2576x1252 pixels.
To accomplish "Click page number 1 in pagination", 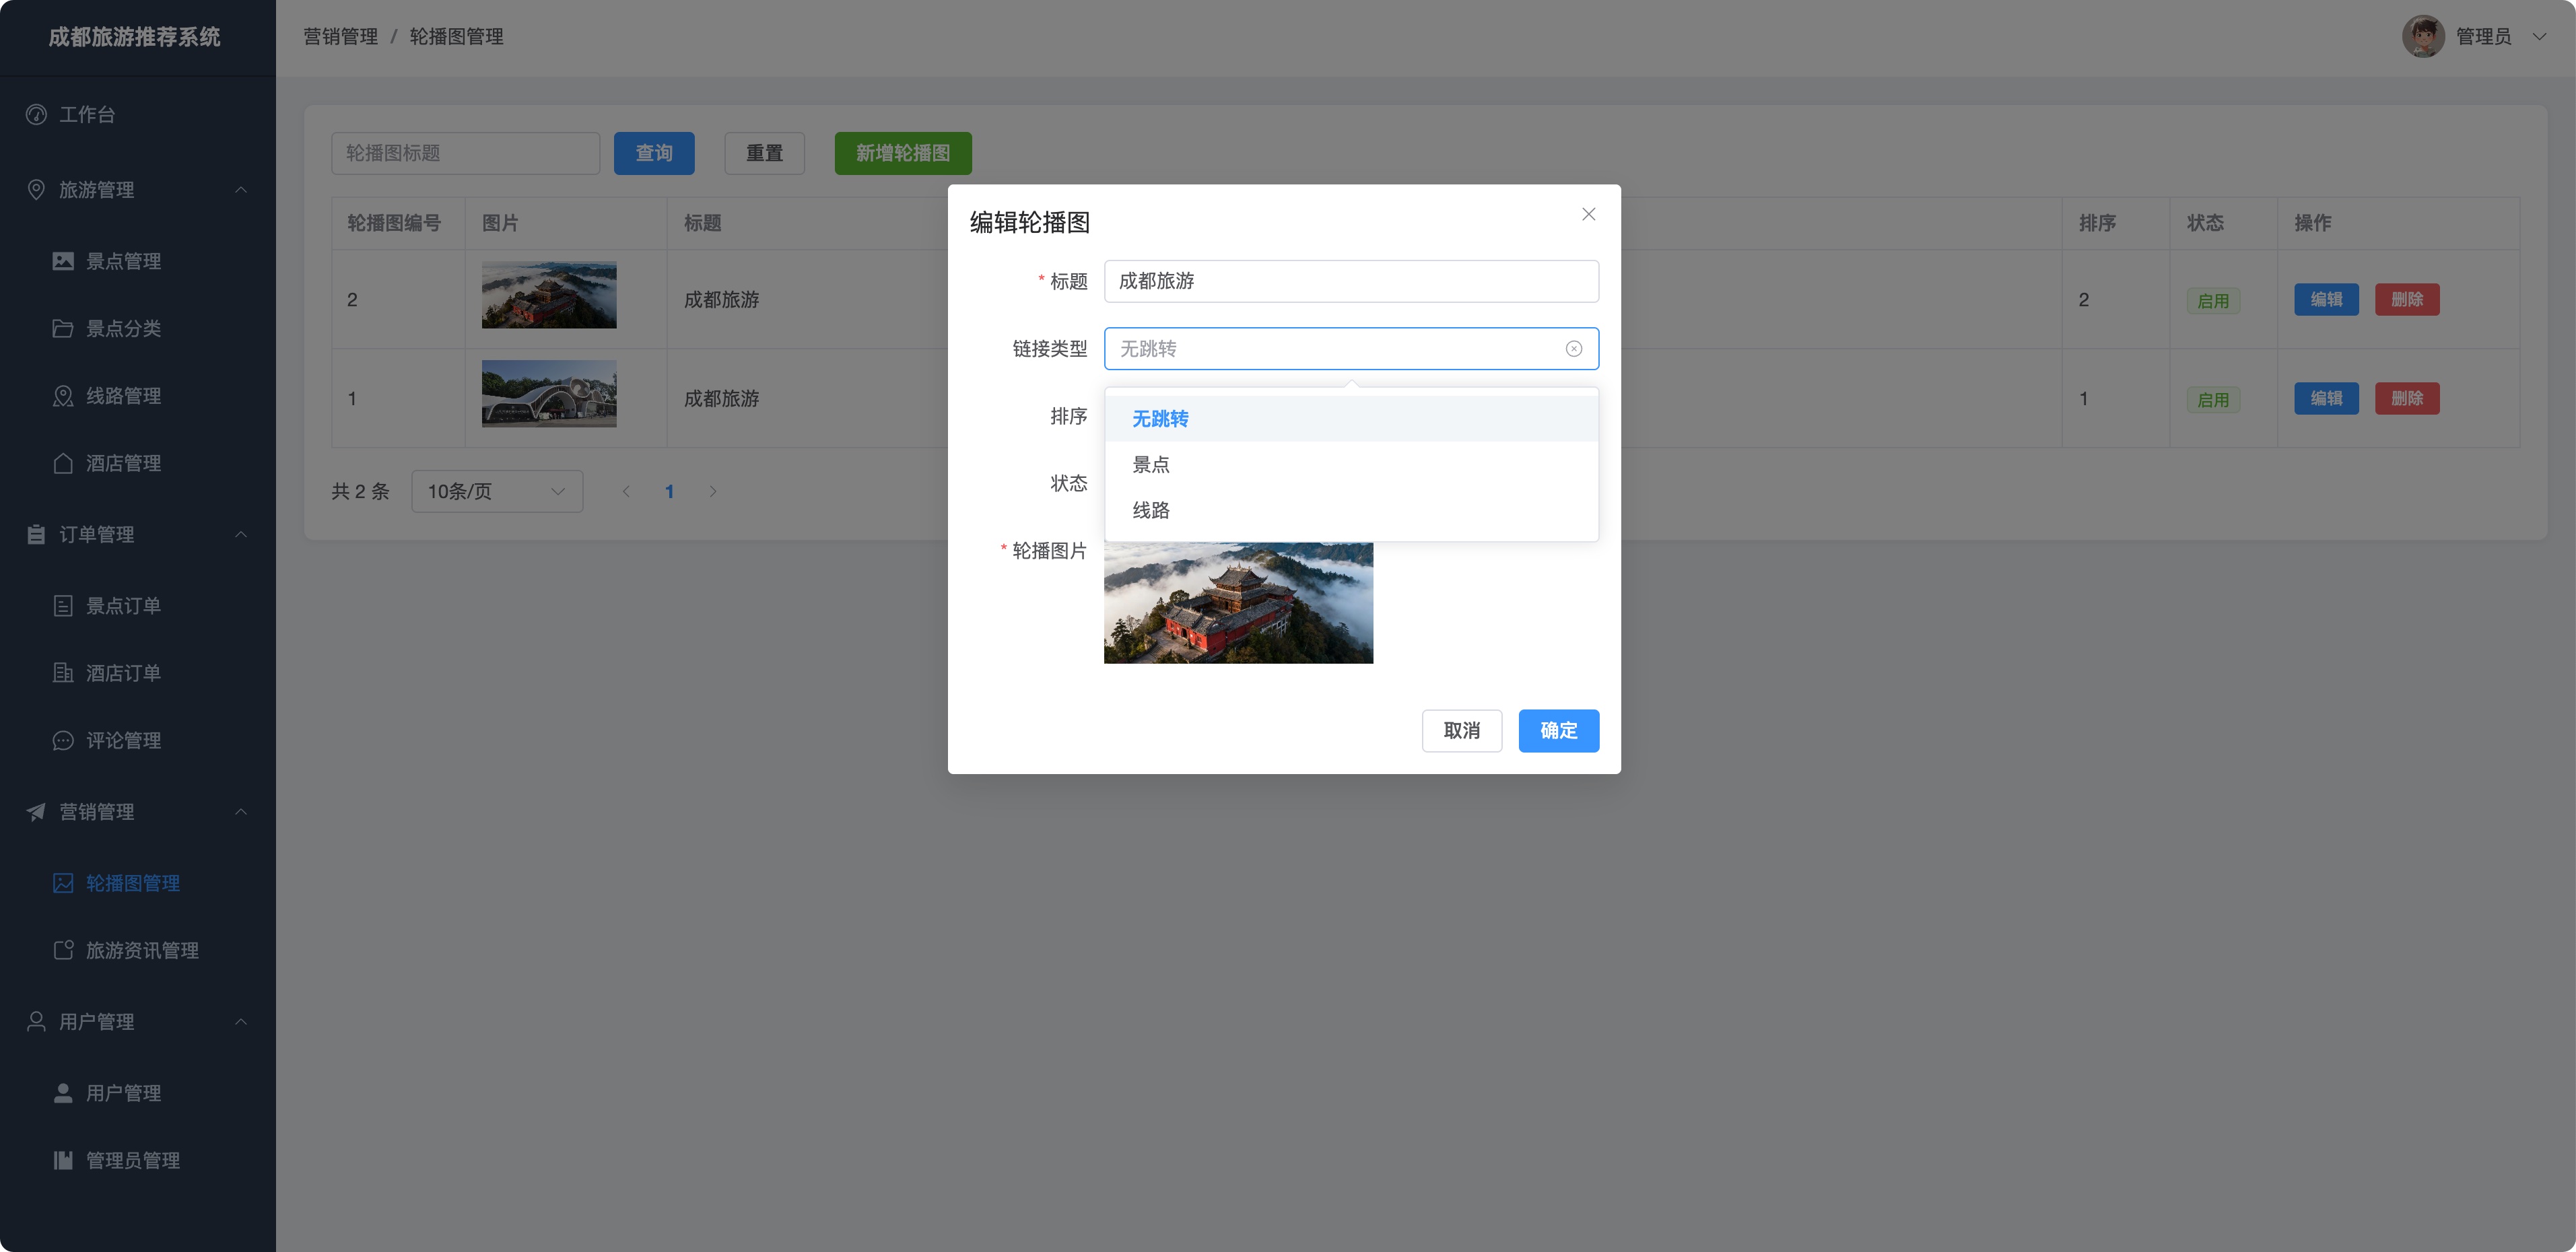I will click(x=669, y=491).
